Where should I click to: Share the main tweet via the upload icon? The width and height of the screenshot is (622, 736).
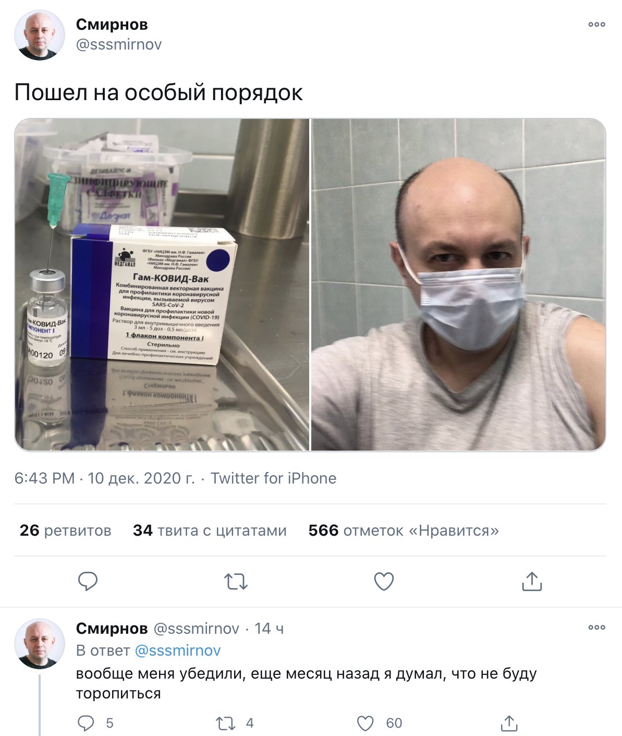pos(532,581)
